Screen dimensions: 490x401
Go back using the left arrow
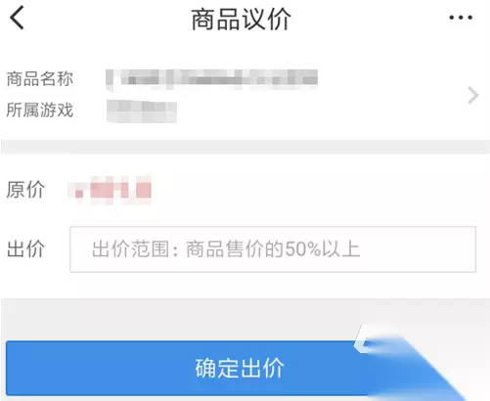(17, 18)
